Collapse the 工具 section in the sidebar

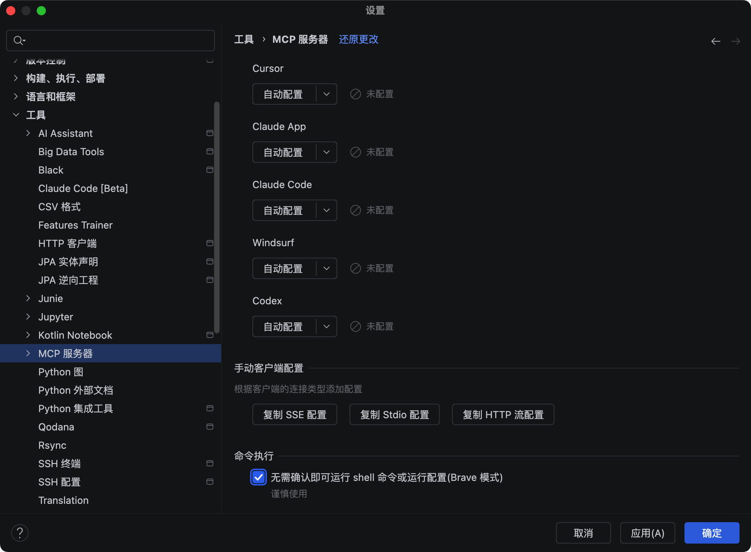click(16, 115)
